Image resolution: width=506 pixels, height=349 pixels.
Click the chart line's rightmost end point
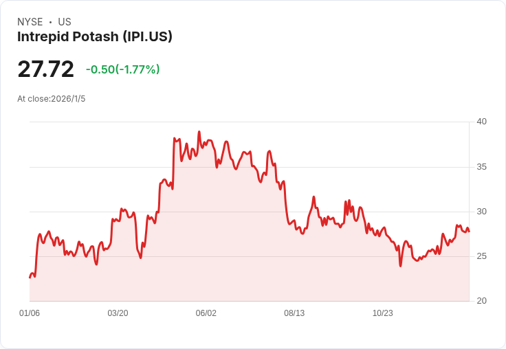point(469,231)
